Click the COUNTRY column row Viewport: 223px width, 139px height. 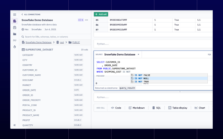coord(55,65)
